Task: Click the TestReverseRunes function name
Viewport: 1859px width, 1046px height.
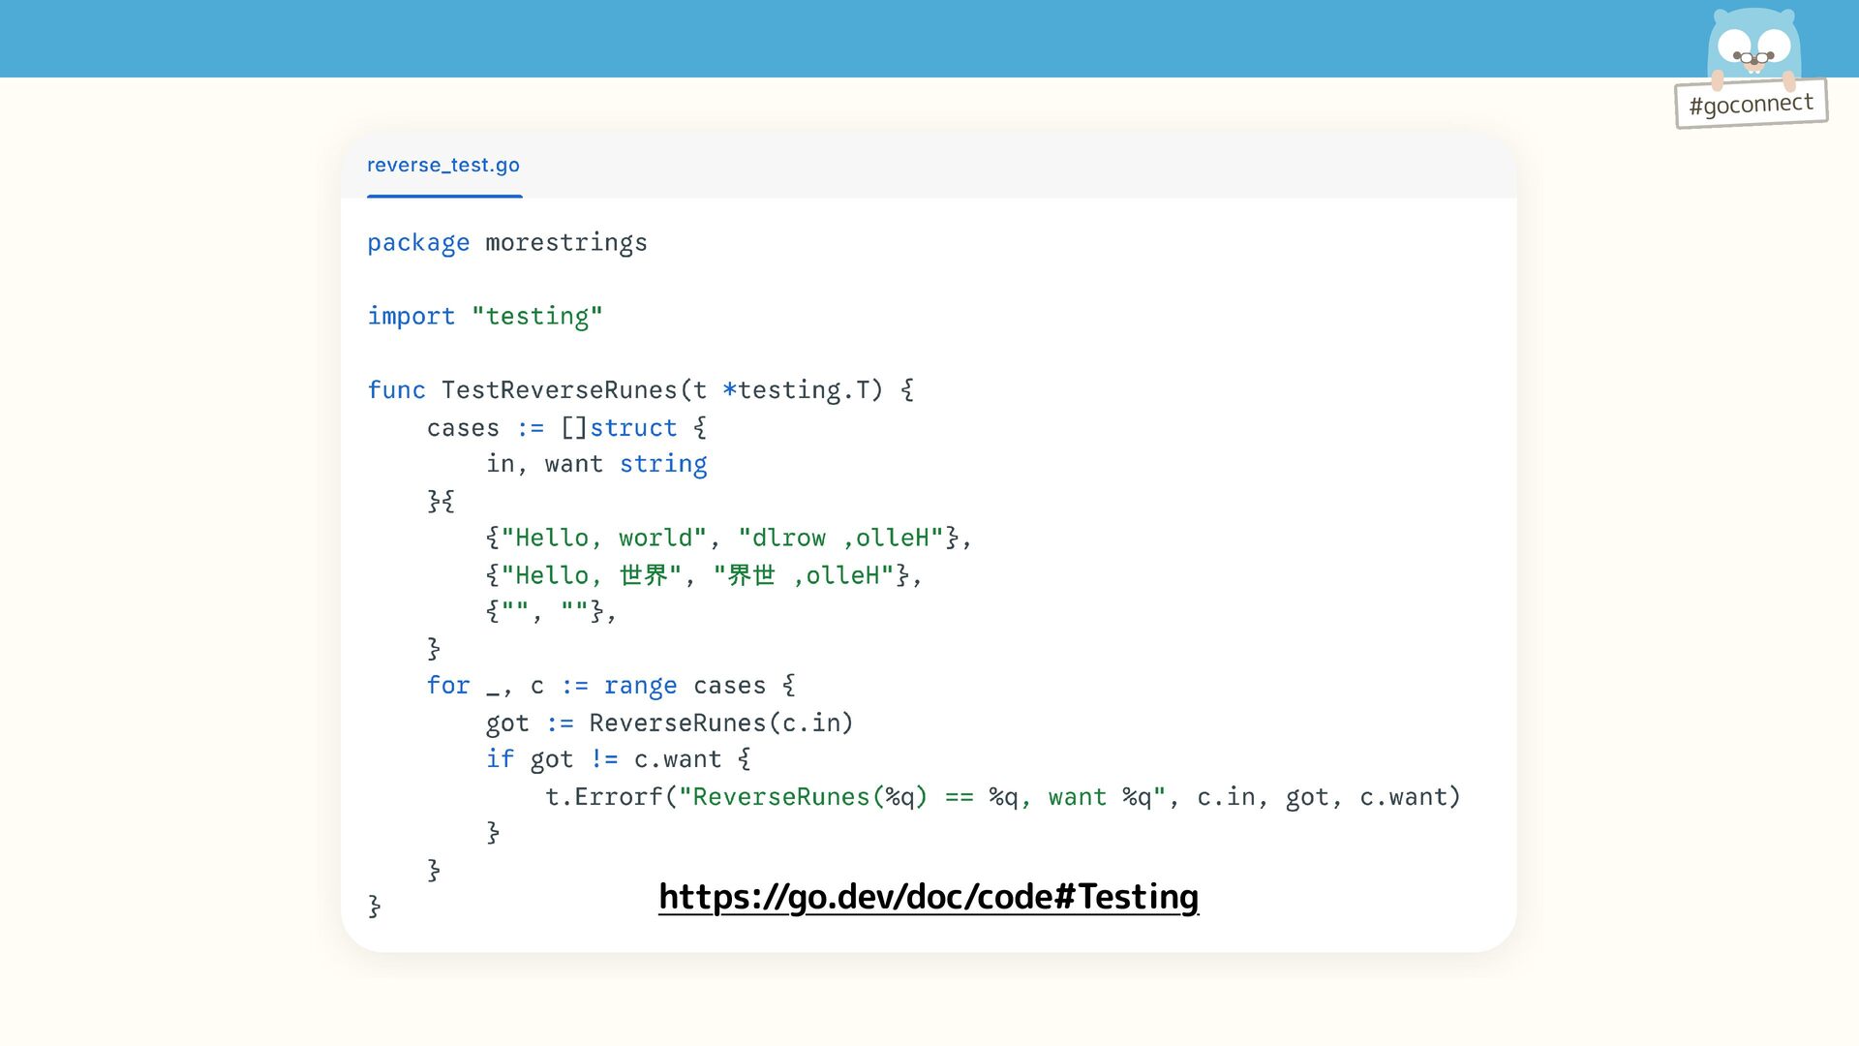Action: tap(559, 390)
